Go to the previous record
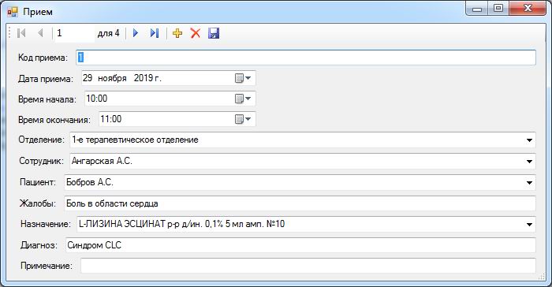The height and width of the screenshot is (287, 552). [40, 33]
